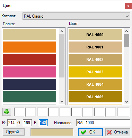This screenshot has width=132, height=138.
Task: Choose color RAL 1001
Action: pyautogui.click(x=95, y=47)
